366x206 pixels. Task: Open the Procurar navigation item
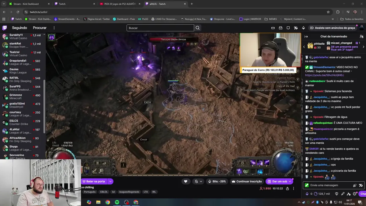[x=40, y=28]
